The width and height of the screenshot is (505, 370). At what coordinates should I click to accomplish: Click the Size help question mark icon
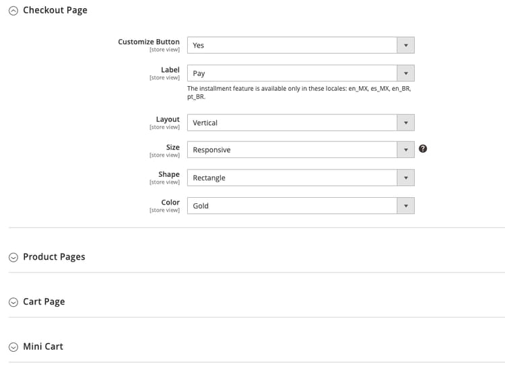423,149
